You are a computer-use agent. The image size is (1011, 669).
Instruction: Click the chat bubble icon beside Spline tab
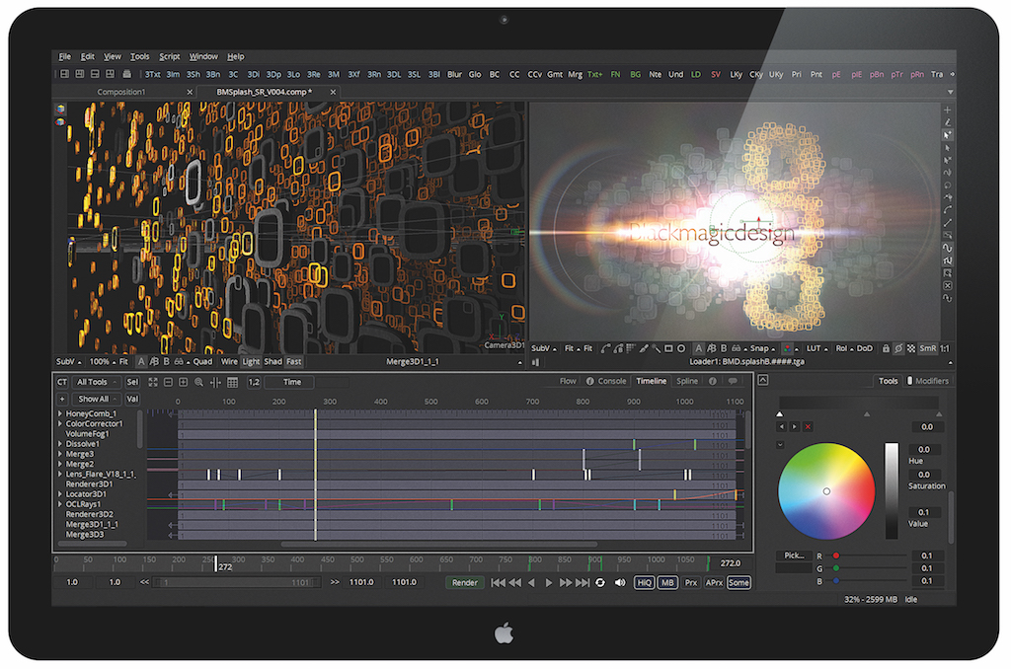pyautogui.click(x=733, y=381)
